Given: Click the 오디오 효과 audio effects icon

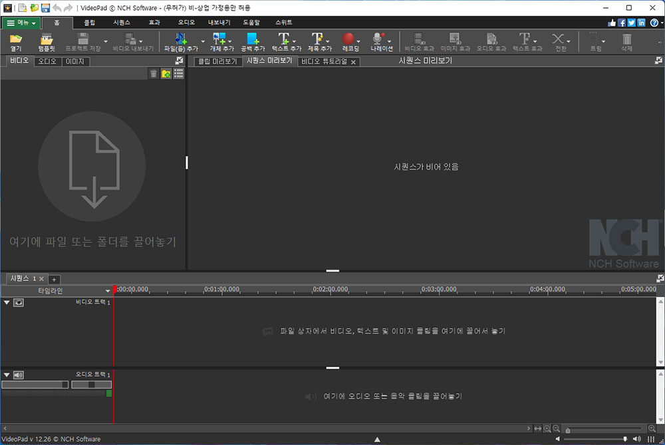Looking at the screenshot, I should 491,39.
